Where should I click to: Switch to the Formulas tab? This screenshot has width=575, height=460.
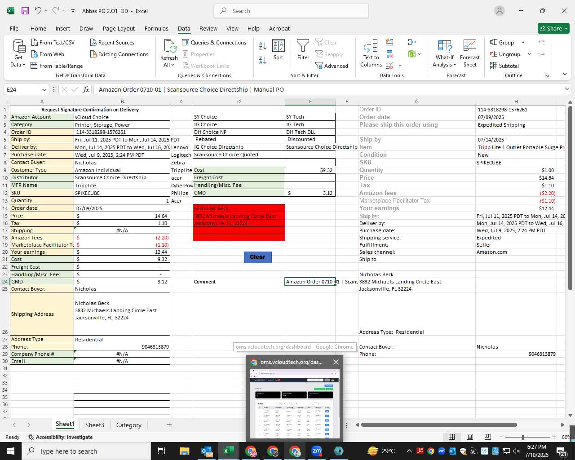coord(156,28)
